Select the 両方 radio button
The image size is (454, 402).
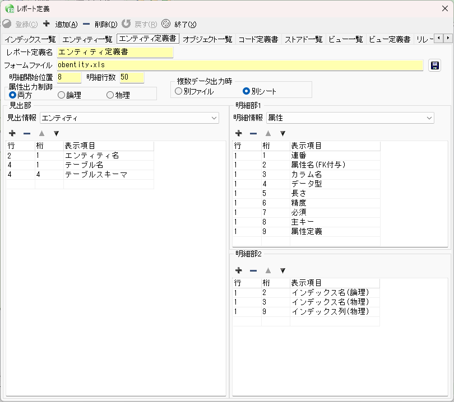point(12,95)
